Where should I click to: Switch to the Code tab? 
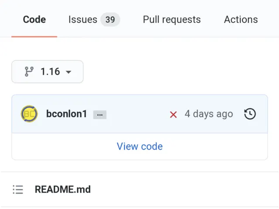34,19
